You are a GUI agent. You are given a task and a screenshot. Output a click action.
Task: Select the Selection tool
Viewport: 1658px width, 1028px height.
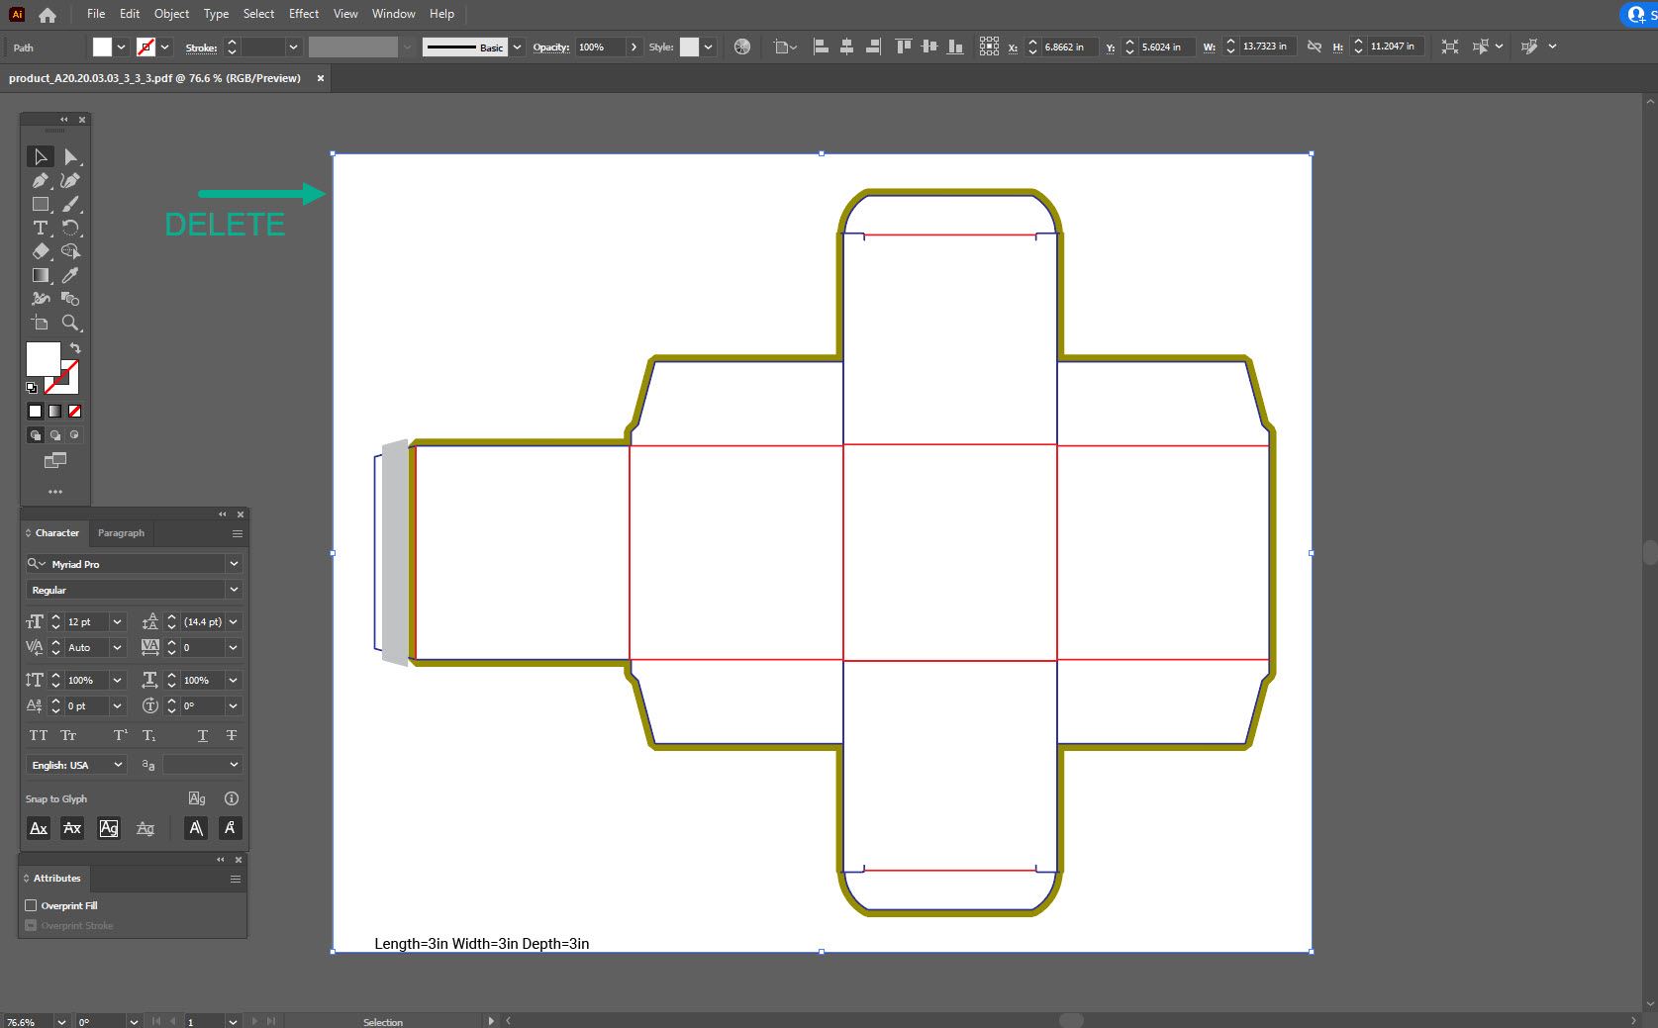[40, 156]
